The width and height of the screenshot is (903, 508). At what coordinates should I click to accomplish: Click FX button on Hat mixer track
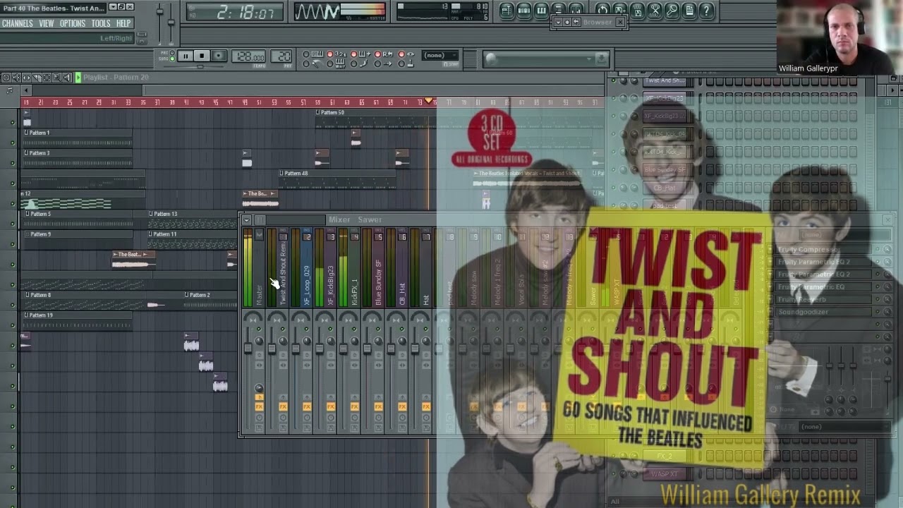426,407
